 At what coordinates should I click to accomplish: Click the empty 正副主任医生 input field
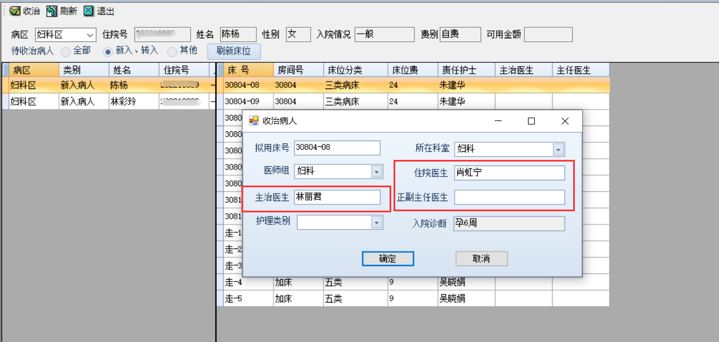510,198
